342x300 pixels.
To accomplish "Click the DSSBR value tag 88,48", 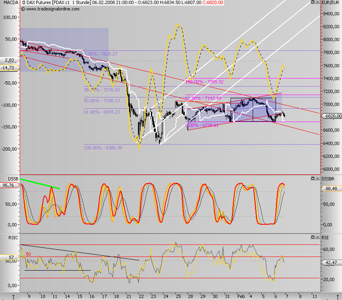I will click(x=332, y=188).
